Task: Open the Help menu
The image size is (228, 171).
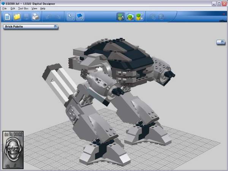Action: [43, 8]
